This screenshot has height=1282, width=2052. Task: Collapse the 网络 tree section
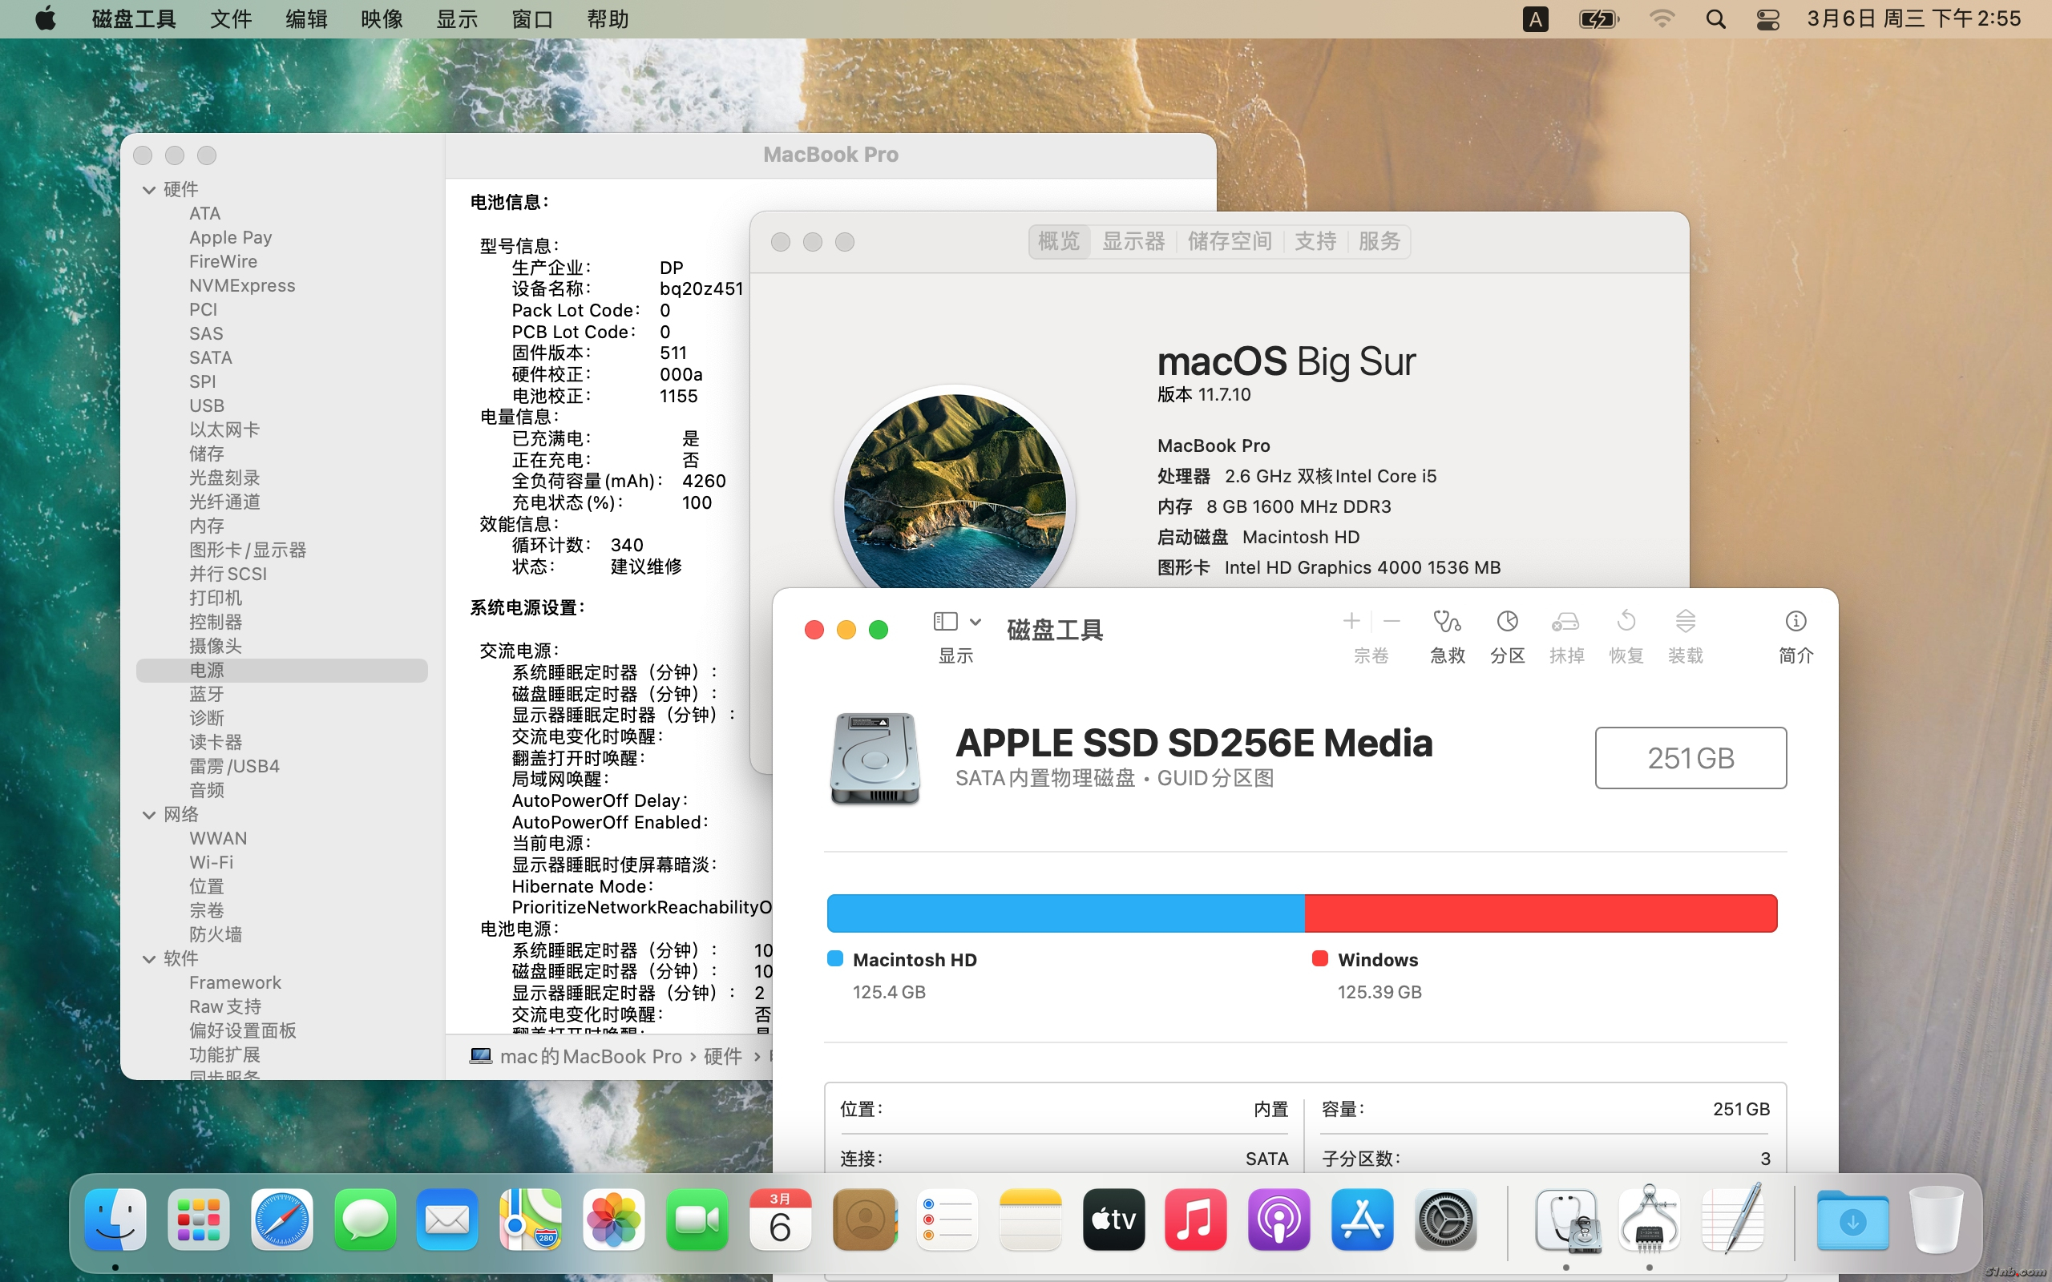149,815
